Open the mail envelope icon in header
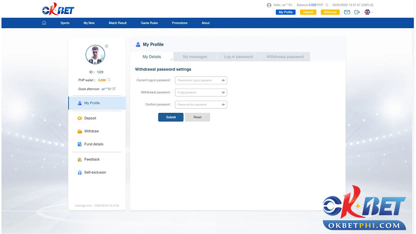The width and height of the screenshot is (416, 234). [x=347, y=12]
